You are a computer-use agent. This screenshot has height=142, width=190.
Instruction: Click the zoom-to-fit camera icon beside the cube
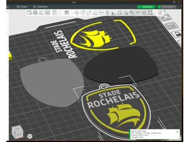(x=30, y=136)
